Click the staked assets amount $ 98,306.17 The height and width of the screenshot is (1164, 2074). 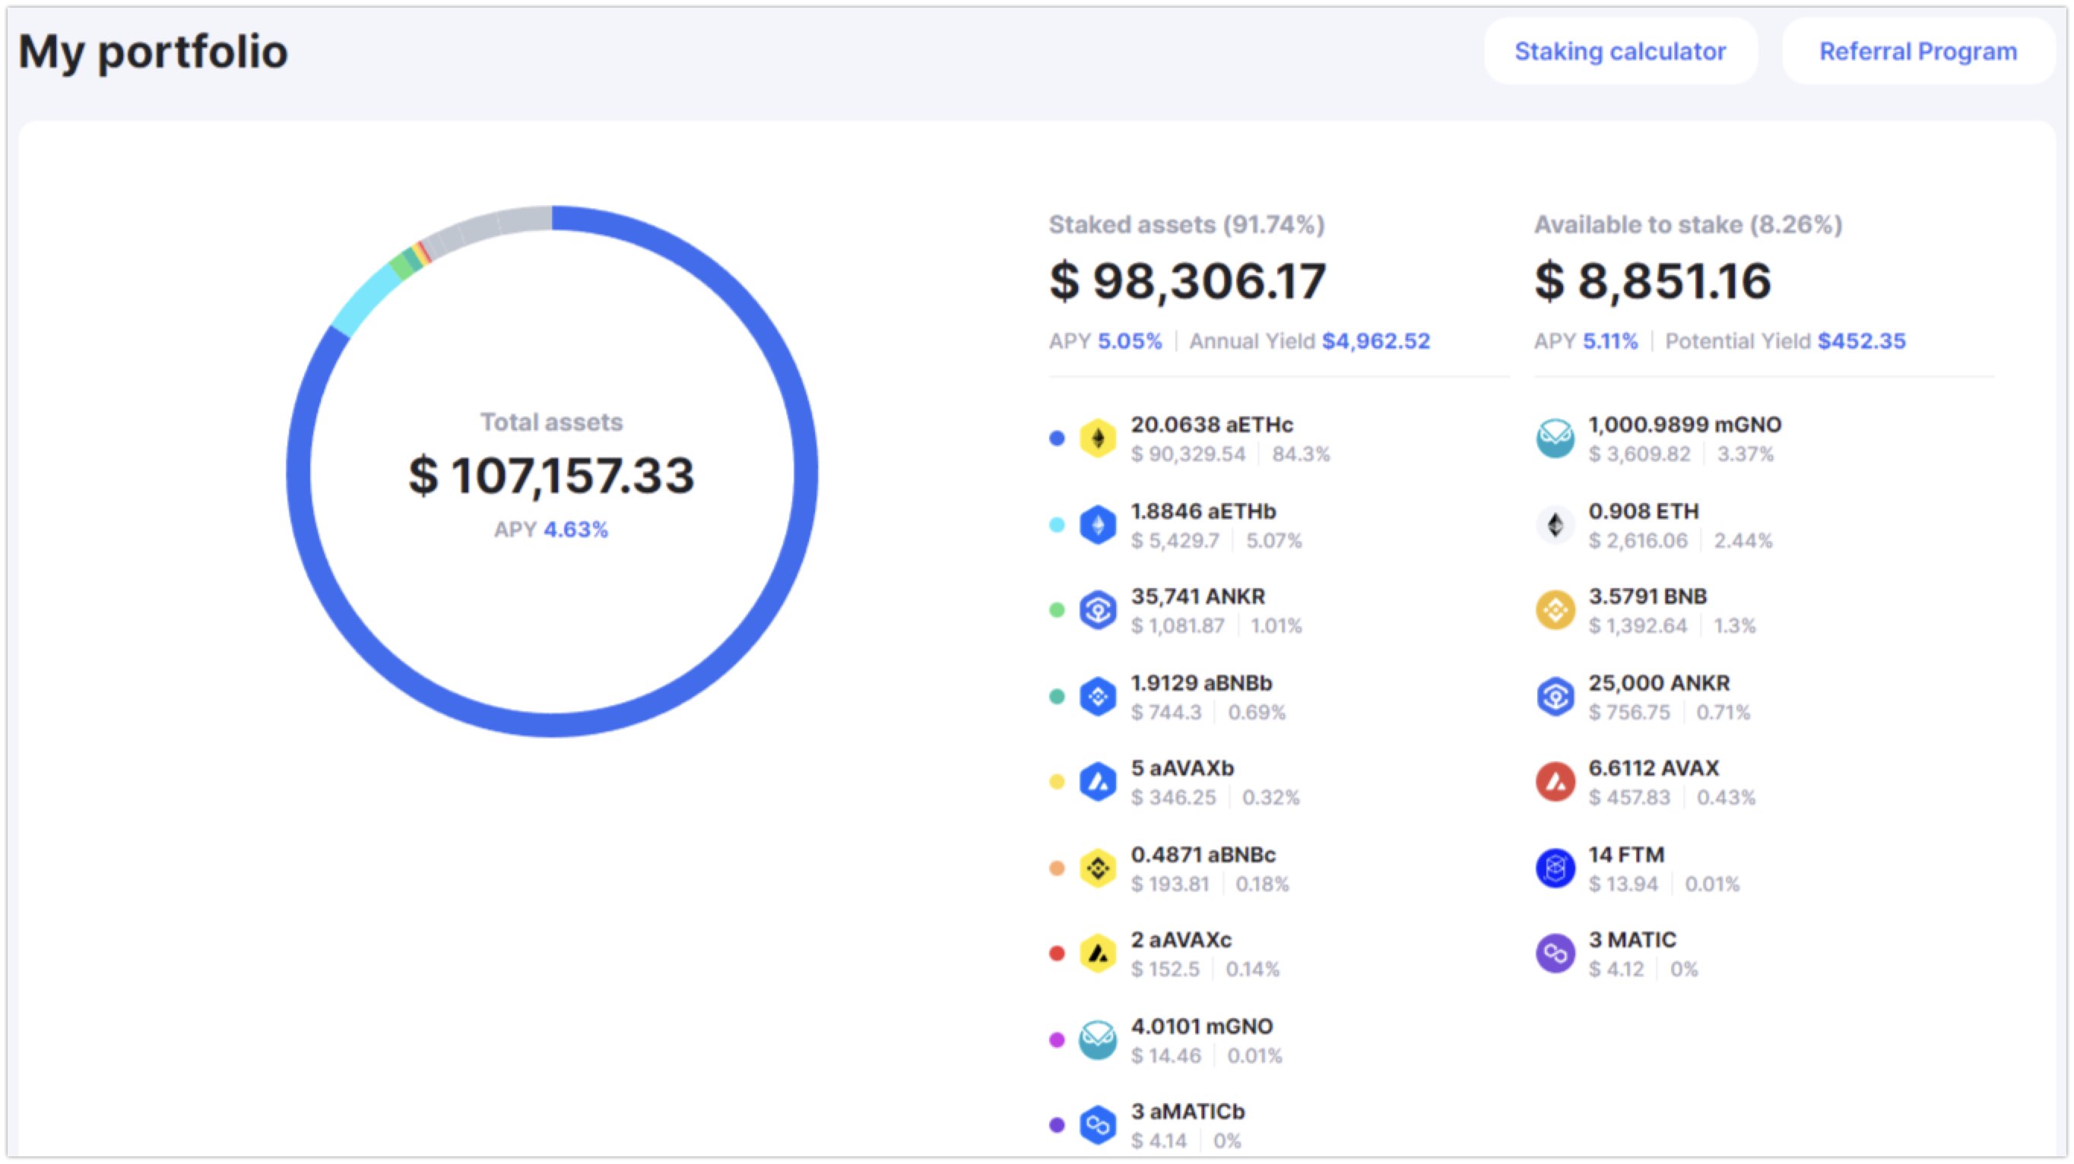point(1188,281)
